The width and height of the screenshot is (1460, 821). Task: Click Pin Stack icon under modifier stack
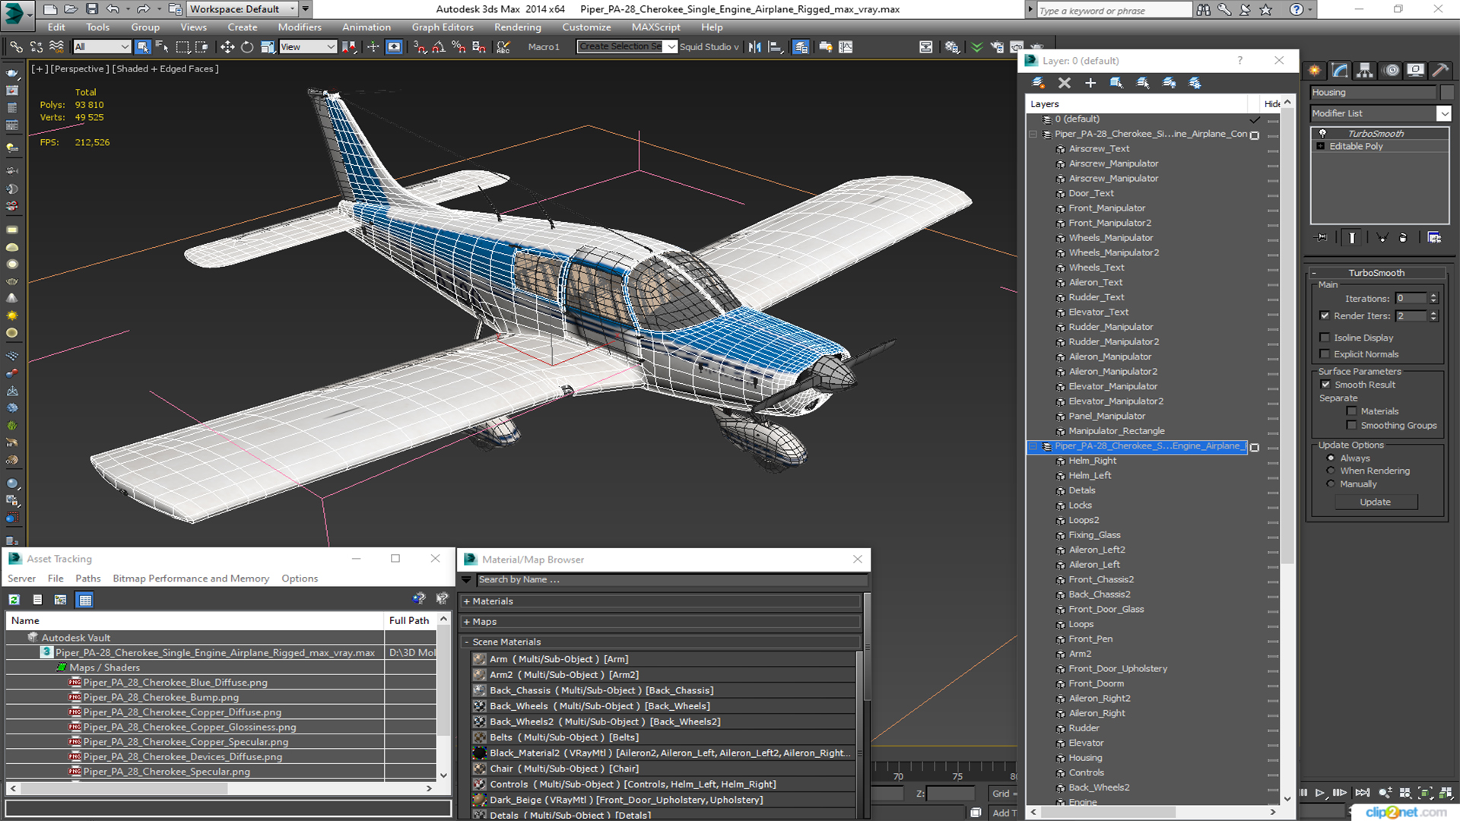1322,238
